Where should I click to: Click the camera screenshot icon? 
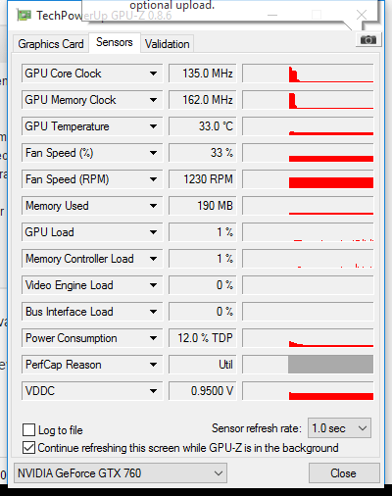pyautogui.click(x=368, y=40)
